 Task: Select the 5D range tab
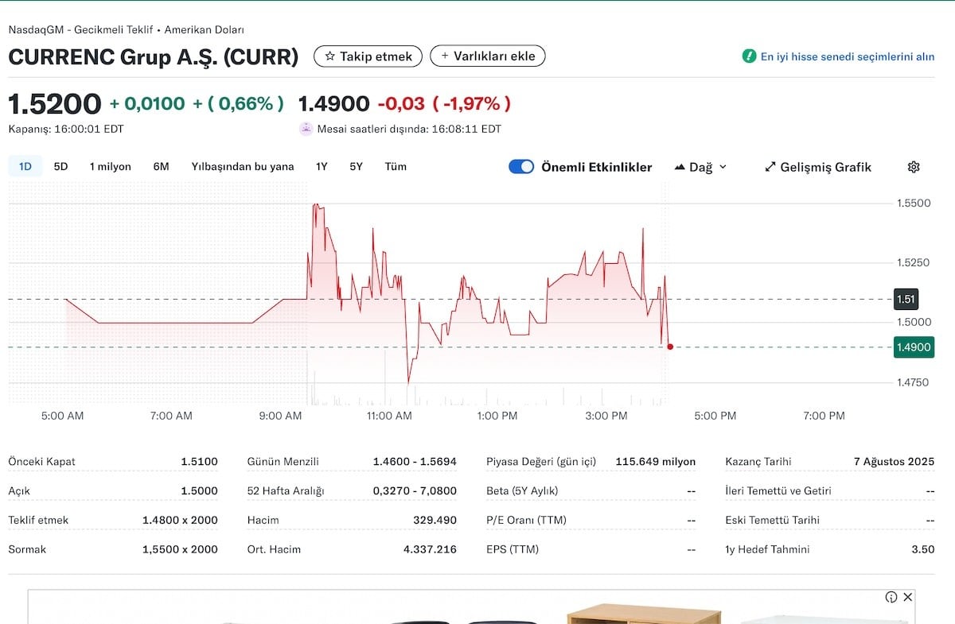click(x=60, y=166)
